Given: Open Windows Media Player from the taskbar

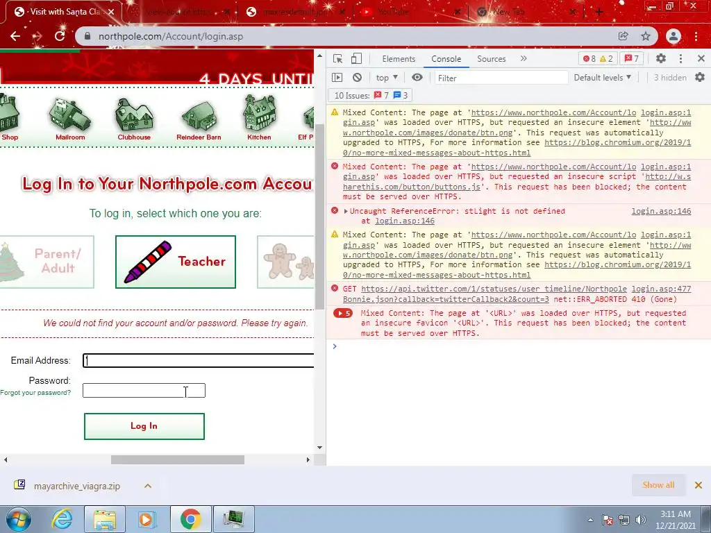Looking at the screenshot, I should (x=146, y=519).
